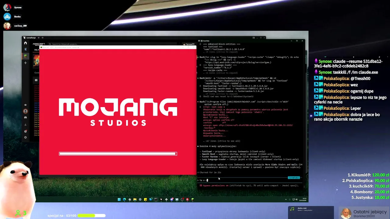390x219 pixels.
Task: Click the music now-playing widget
Action: [x=311, y=212]
